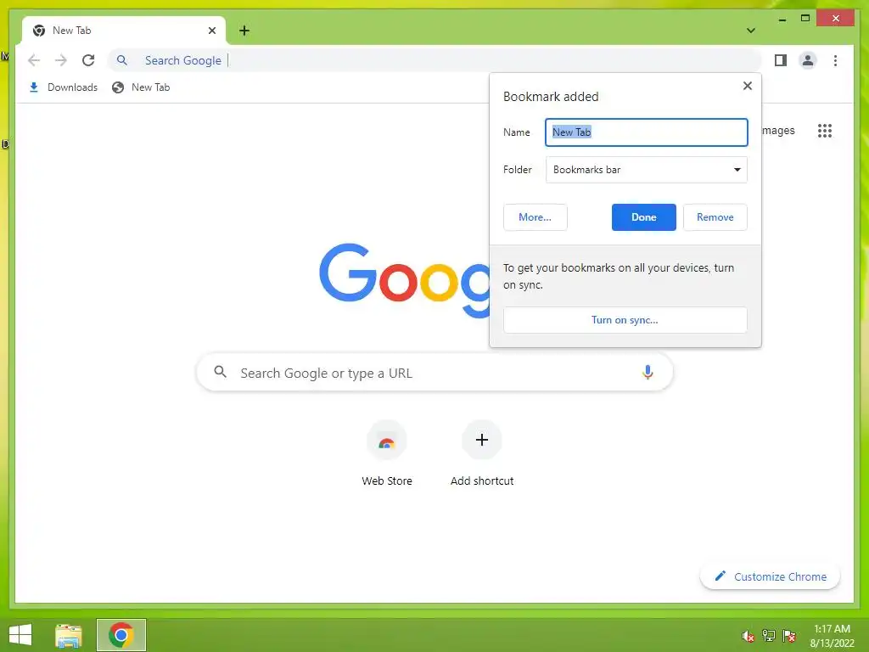Click the magnifier icon in Google search box
This screenshot has width=869, height=652.
[220, 372]
